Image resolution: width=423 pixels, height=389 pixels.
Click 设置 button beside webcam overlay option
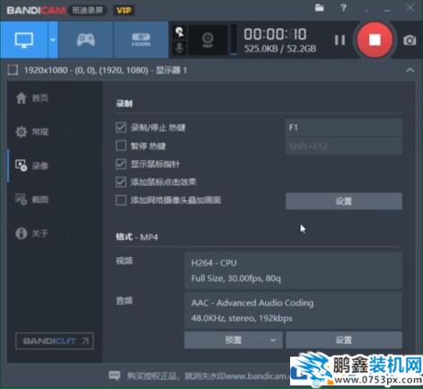coord(344,201)
